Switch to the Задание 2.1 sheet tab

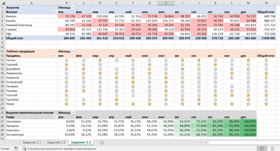tap(31, 142)
